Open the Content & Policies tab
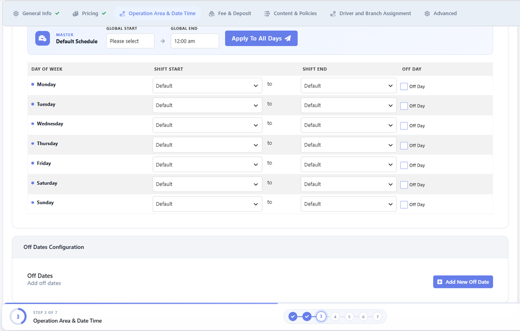 pos(290,14)
